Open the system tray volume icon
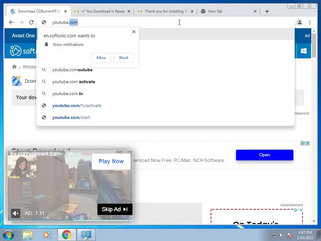This screenshot has height=241, width=321. click(282, 235)
